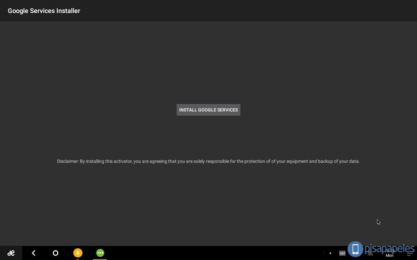This screenshot has height=260, width=417.
Task: Click the clock showing Mon
Action: (x=390, y=253)
